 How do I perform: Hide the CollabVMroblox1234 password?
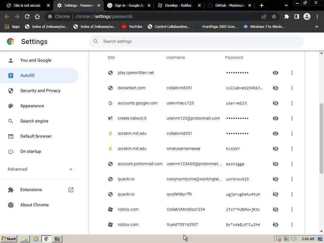pos(276,209)
